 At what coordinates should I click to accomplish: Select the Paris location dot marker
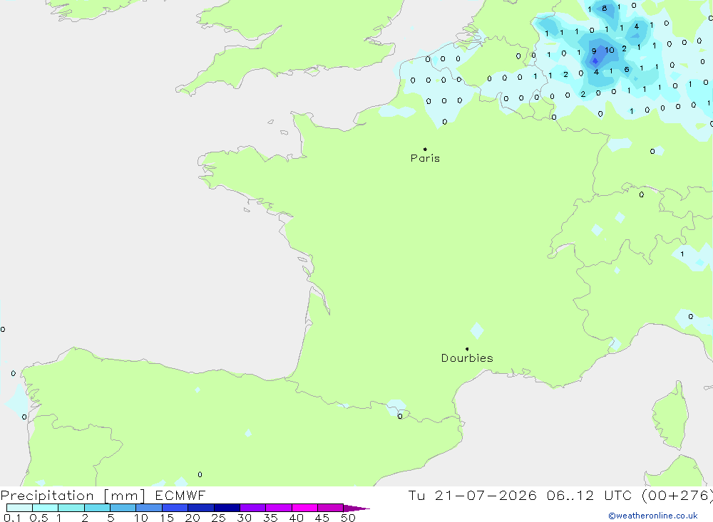(x=425, y=149)
